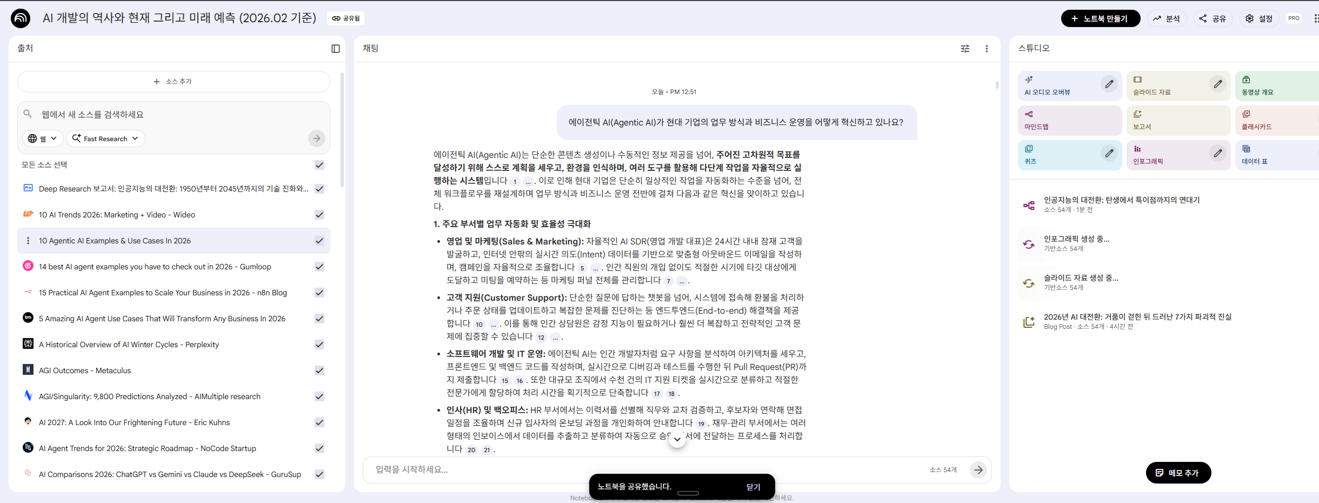Image resolution: width=1319 pixels, height=503 pixels.
Task: Click the chat input field to type
Action: (x=541, y=469)
